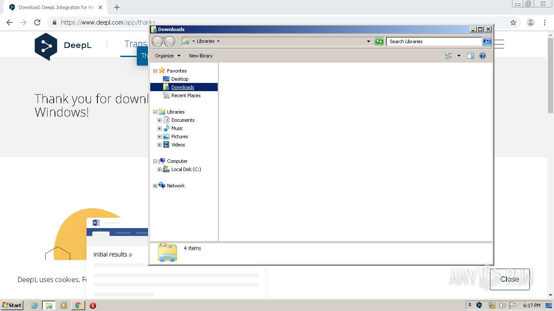This screenshot has width=554, height=311.
Task: Click the red stop icon in taskbar
Action: [x=93, y=305]
